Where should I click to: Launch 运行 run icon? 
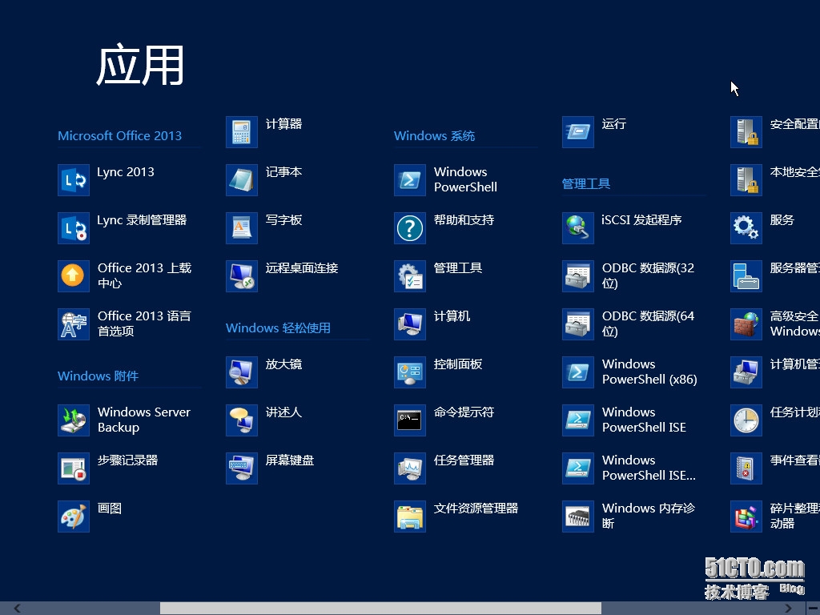[x=578, y=132]
